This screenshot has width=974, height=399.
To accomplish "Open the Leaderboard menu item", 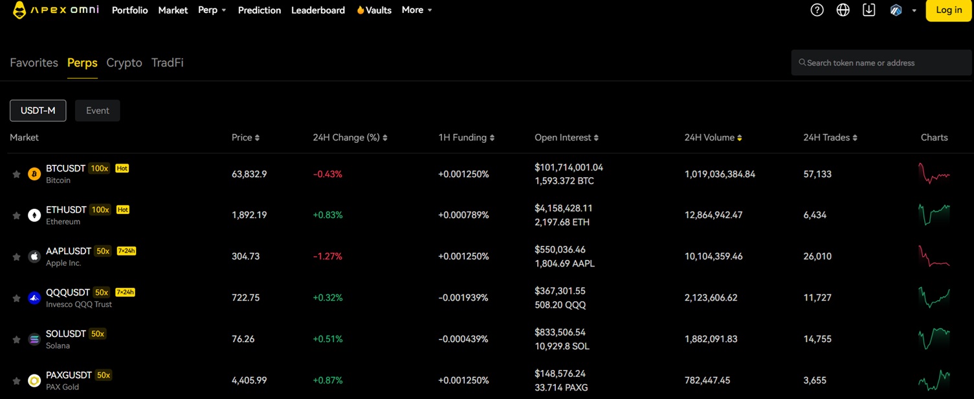I will 318,10.
